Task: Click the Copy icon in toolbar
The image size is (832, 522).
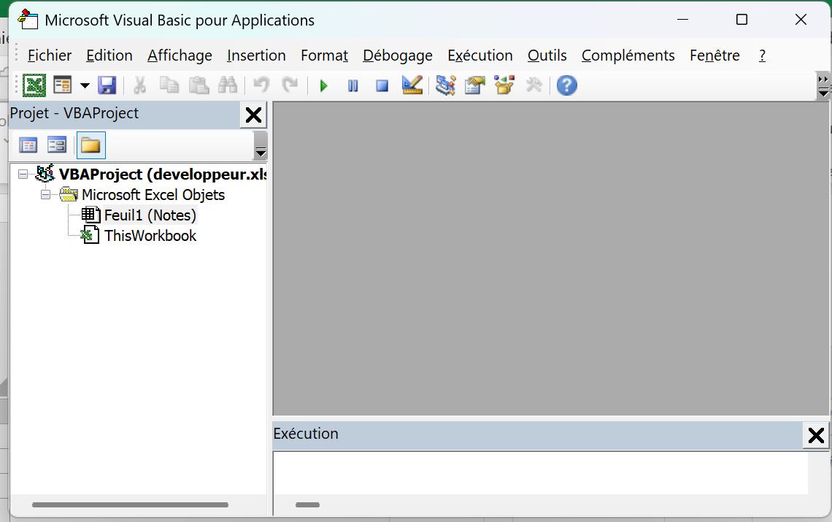Action: pyautogui.click(x=169, y=85)
